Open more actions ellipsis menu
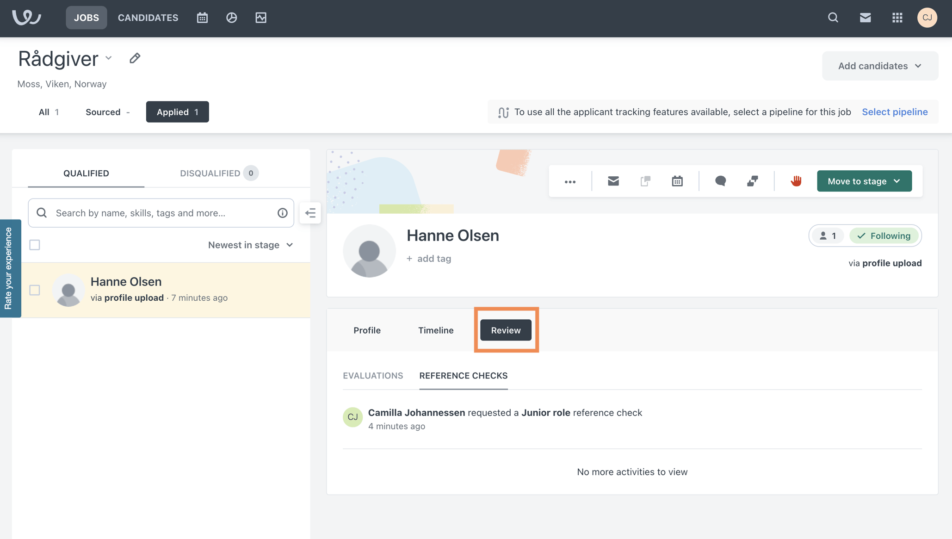This screenshot has width=952, height=539. point(570,181)
